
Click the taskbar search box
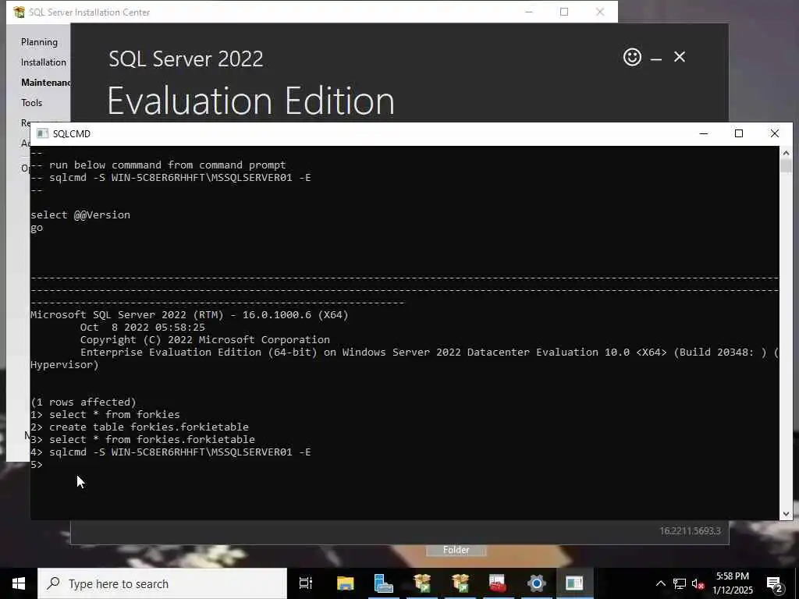[162, 583]
